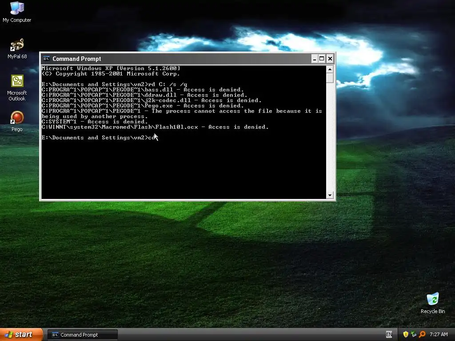Click the Flash10l.ocx access denied line
The height and width of the screenshot is (341, 455).
(x=155, y=127)
